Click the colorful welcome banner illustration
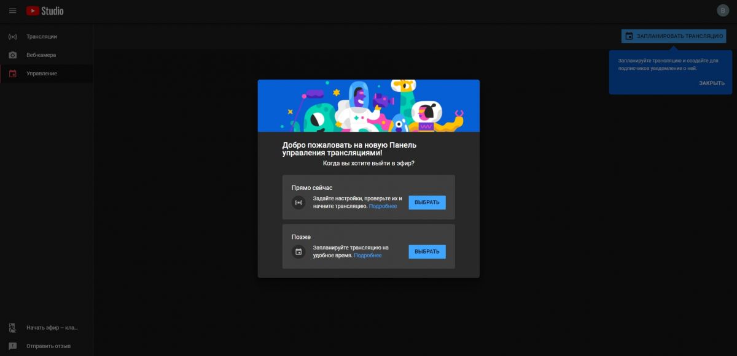737x356 pixels. pyautogui.click(x=368, y=105)
